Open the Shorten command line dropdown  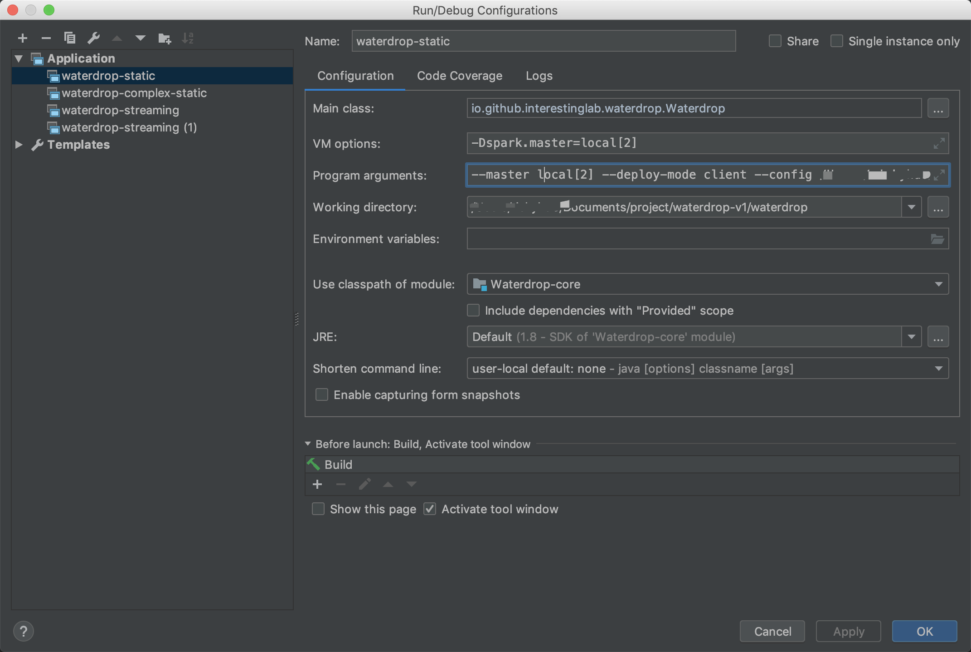click(938, 369)
